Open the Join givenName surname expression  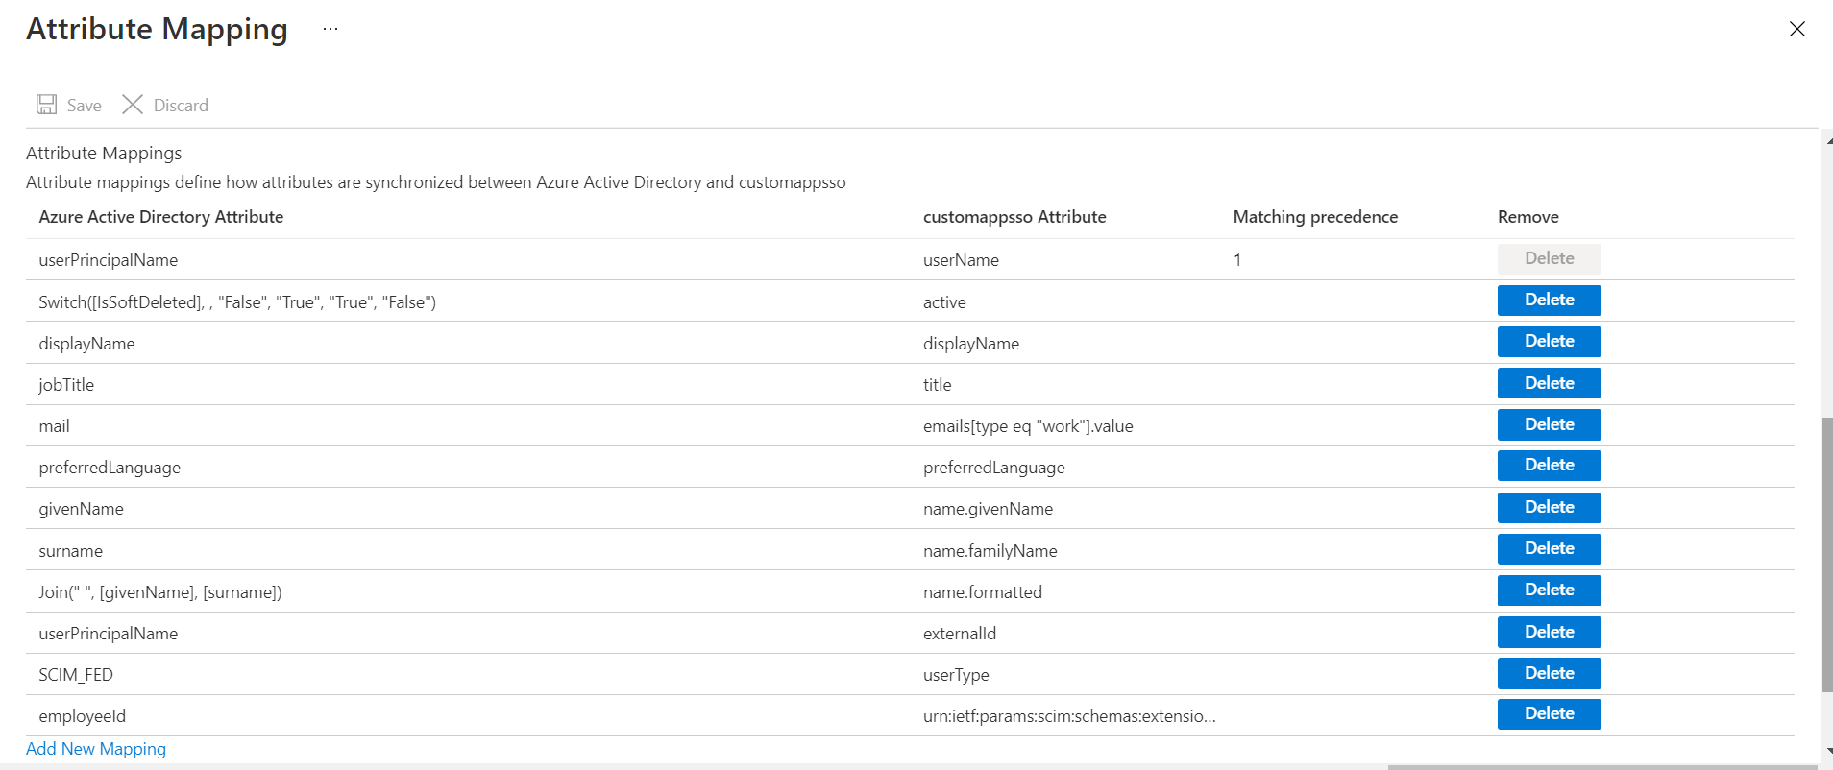(160, 592)
